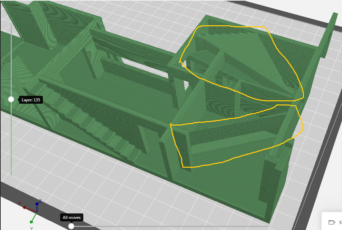This screenshot has width=342, height=230.
Task: Click the "Layer: 135" tooltip label
Action: pyautogui.click(x=31, y=100)
